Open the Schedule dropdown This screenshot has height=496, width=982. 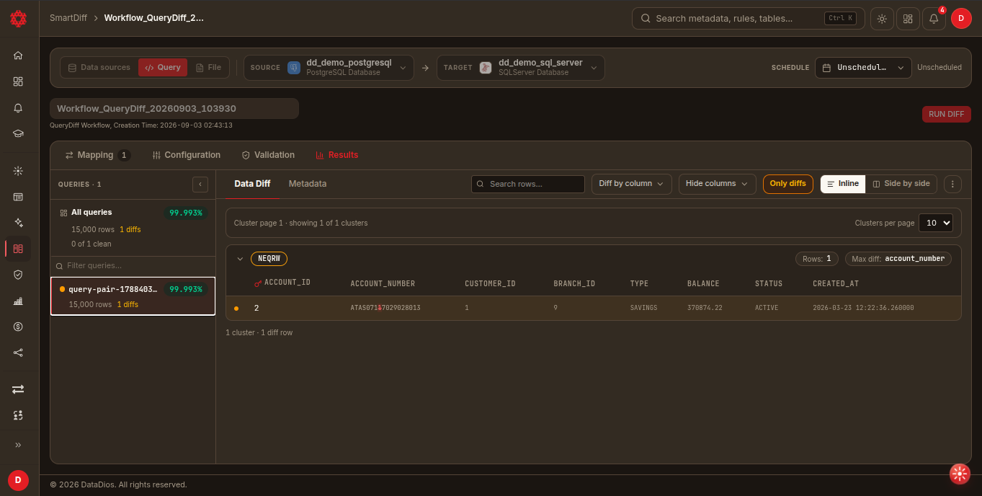click(863, 68)
